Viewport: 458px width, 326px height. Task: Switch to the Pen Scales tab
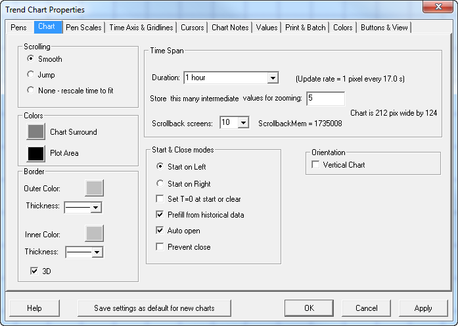[84, 28]
